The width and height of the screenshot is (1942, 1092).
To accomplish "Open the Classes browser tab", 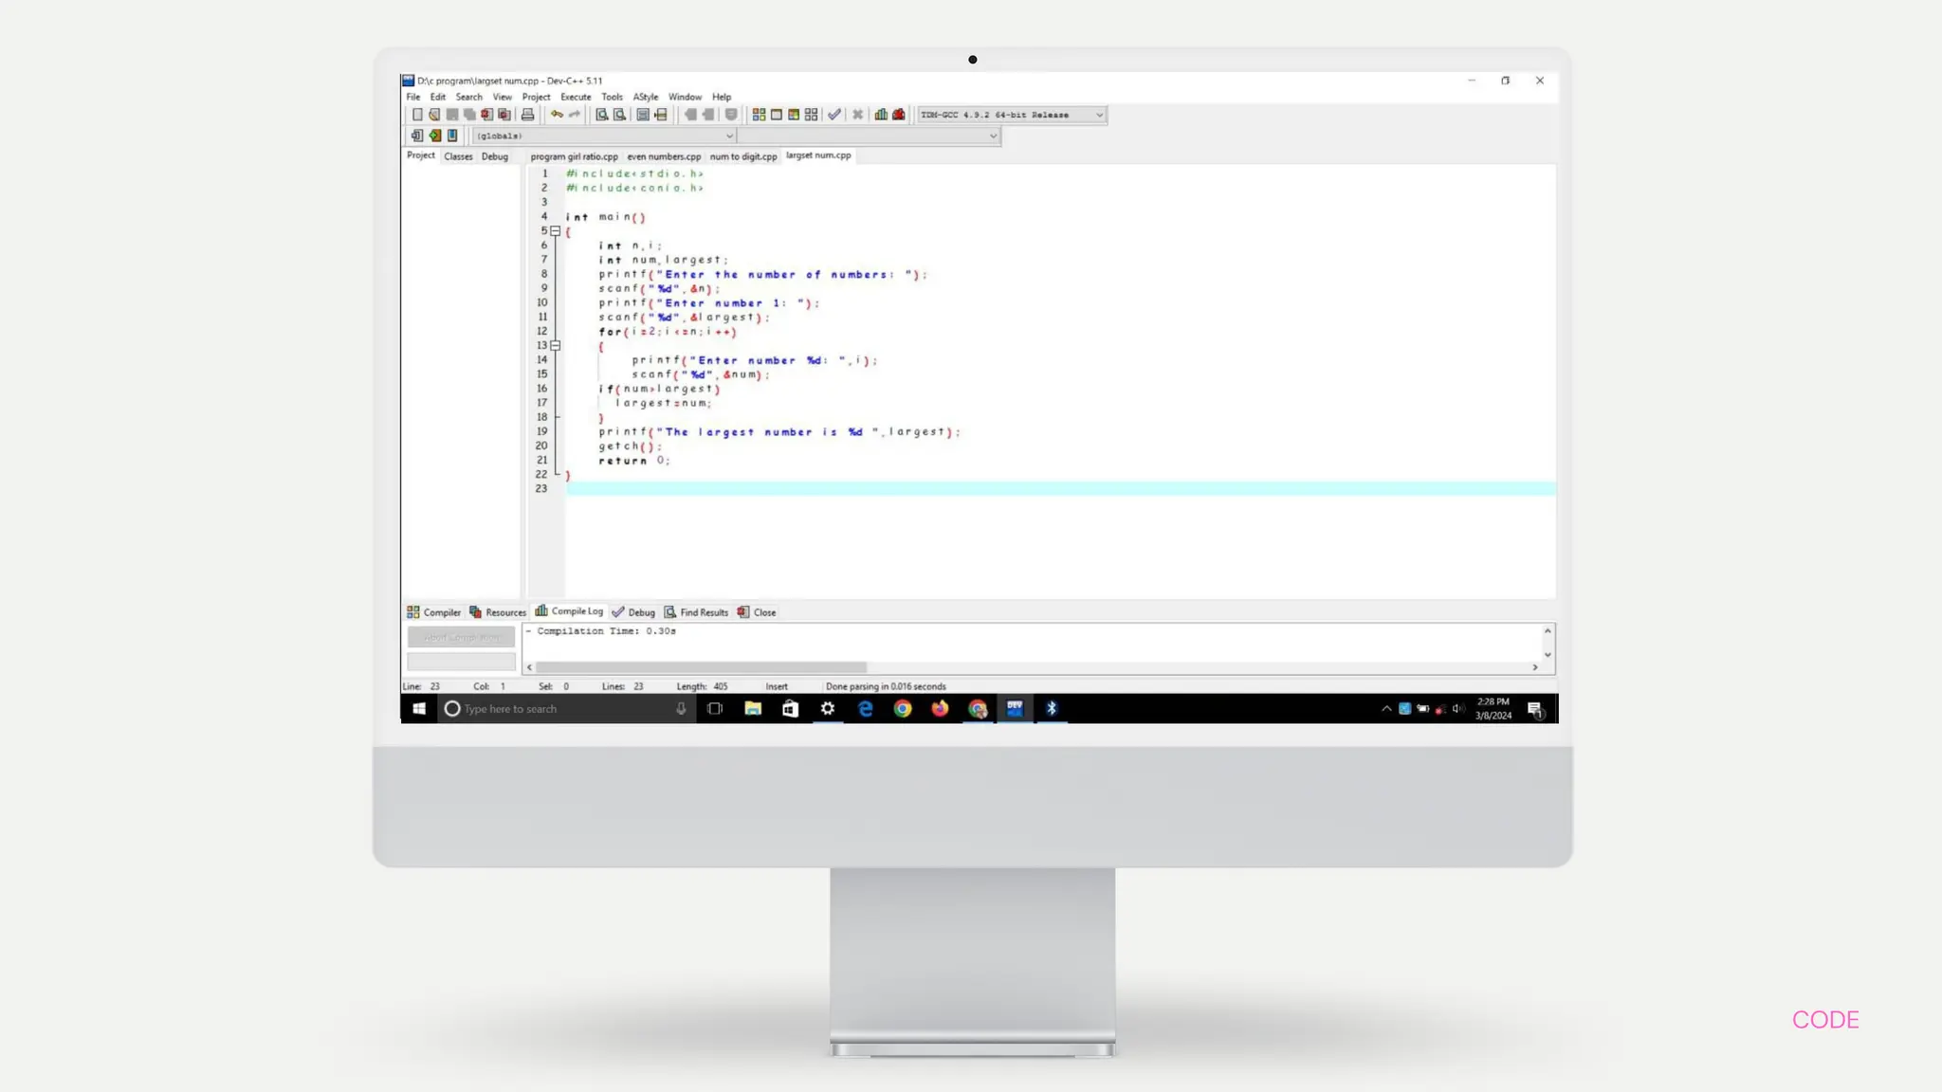I will pyautogui.click(x=458, y=156).
